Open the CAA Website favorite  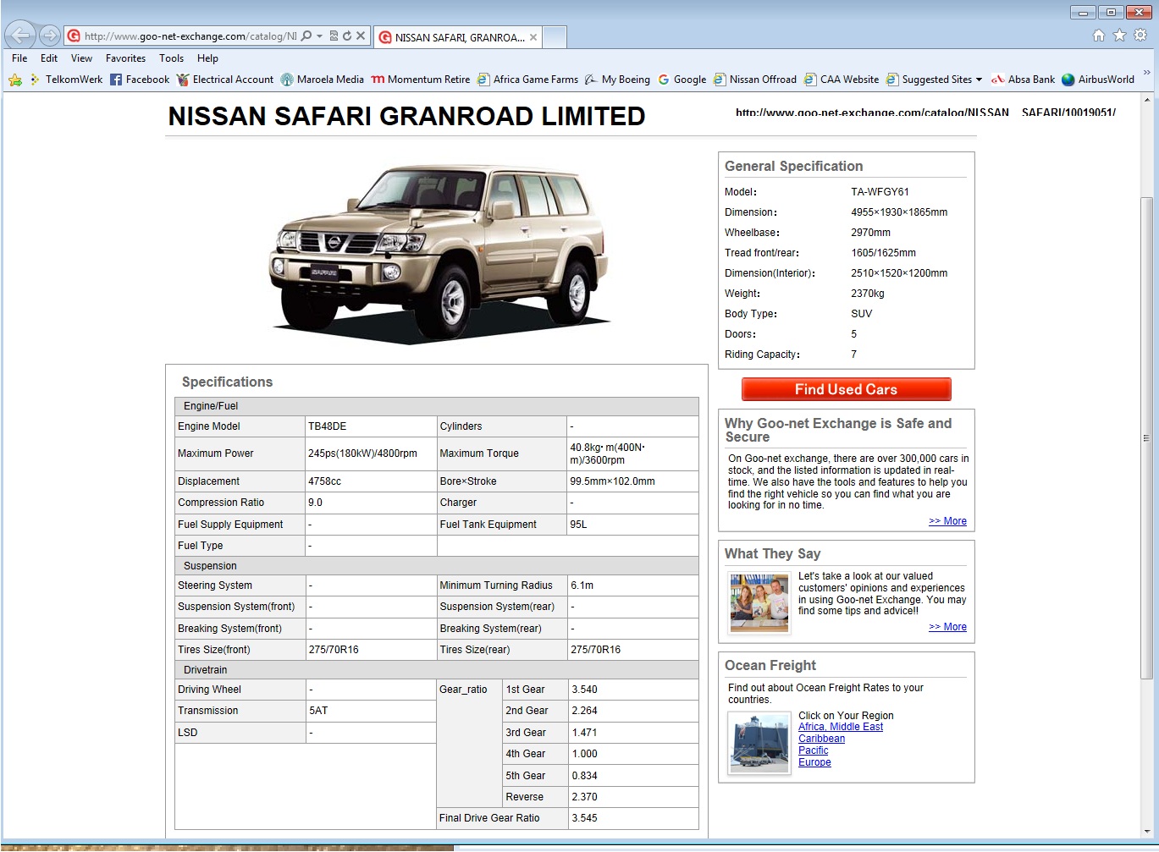click(842, 80)
